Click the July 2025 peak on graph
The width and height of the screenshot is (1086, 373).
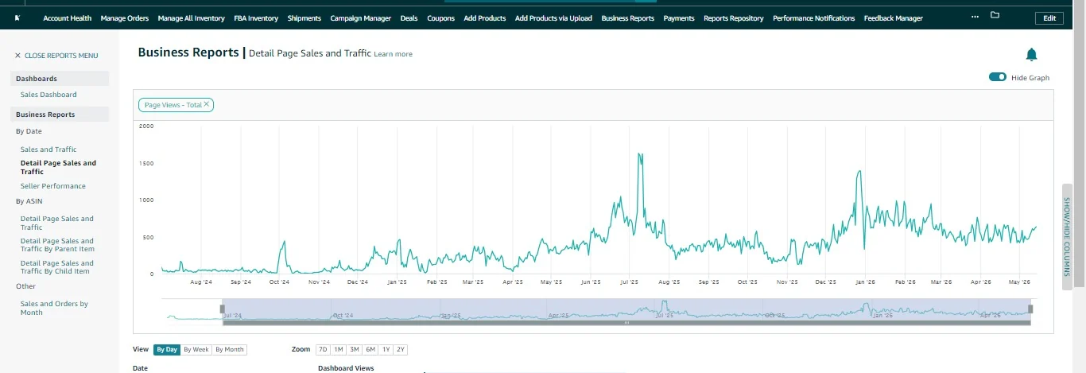tap(640, 154)
